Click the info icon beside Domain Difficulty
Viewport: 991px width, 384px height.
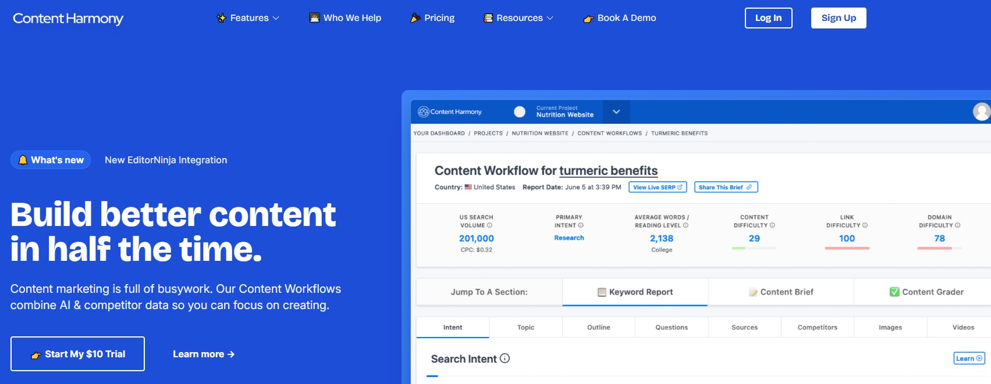pos(958,225)
